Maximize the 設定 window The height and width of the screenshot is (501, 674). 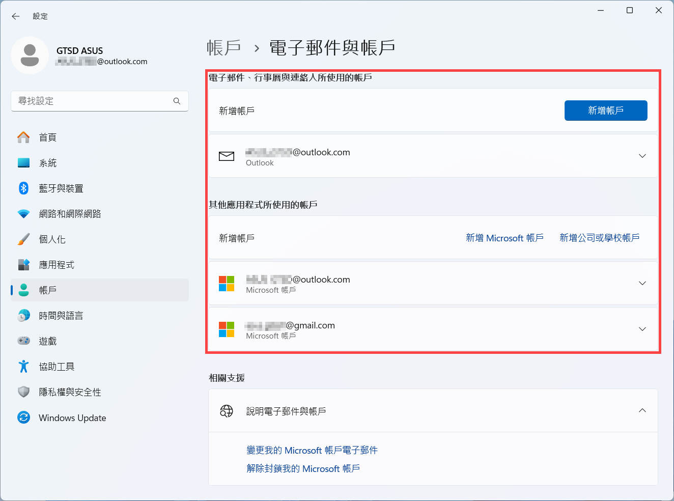click(x=630, y=10)
